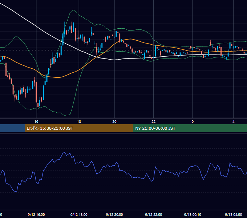Click the 4 hour label on price chart axis
The width and height of the screenshot is (247, 218).
click(x=233, y=121)
